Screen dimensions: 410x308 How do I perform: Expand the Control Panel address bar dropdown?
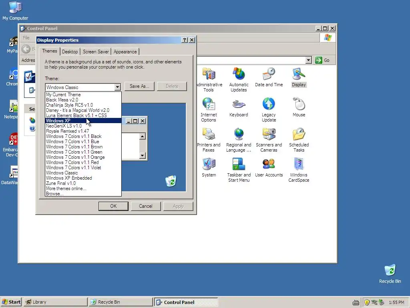309,60
